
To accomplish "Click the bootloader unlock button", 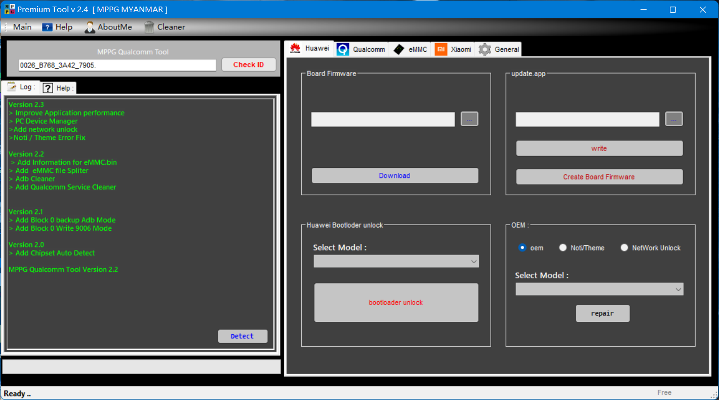I will pos(396,302).
